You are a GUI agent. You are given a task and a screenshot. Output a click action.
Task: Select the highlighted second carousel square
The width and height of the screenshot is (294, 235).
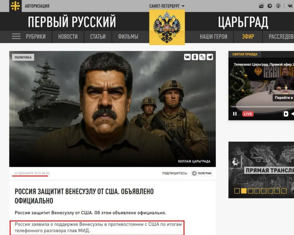(244, 191)
